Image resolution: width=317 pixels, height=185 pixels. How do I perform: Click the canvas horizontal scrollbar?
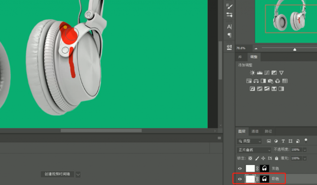click(x=101, y=131)
